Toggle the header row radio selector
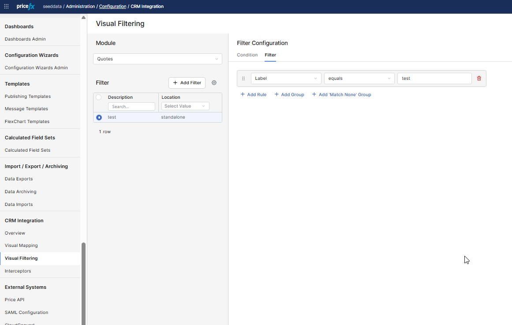 click(x=99, y=97)
